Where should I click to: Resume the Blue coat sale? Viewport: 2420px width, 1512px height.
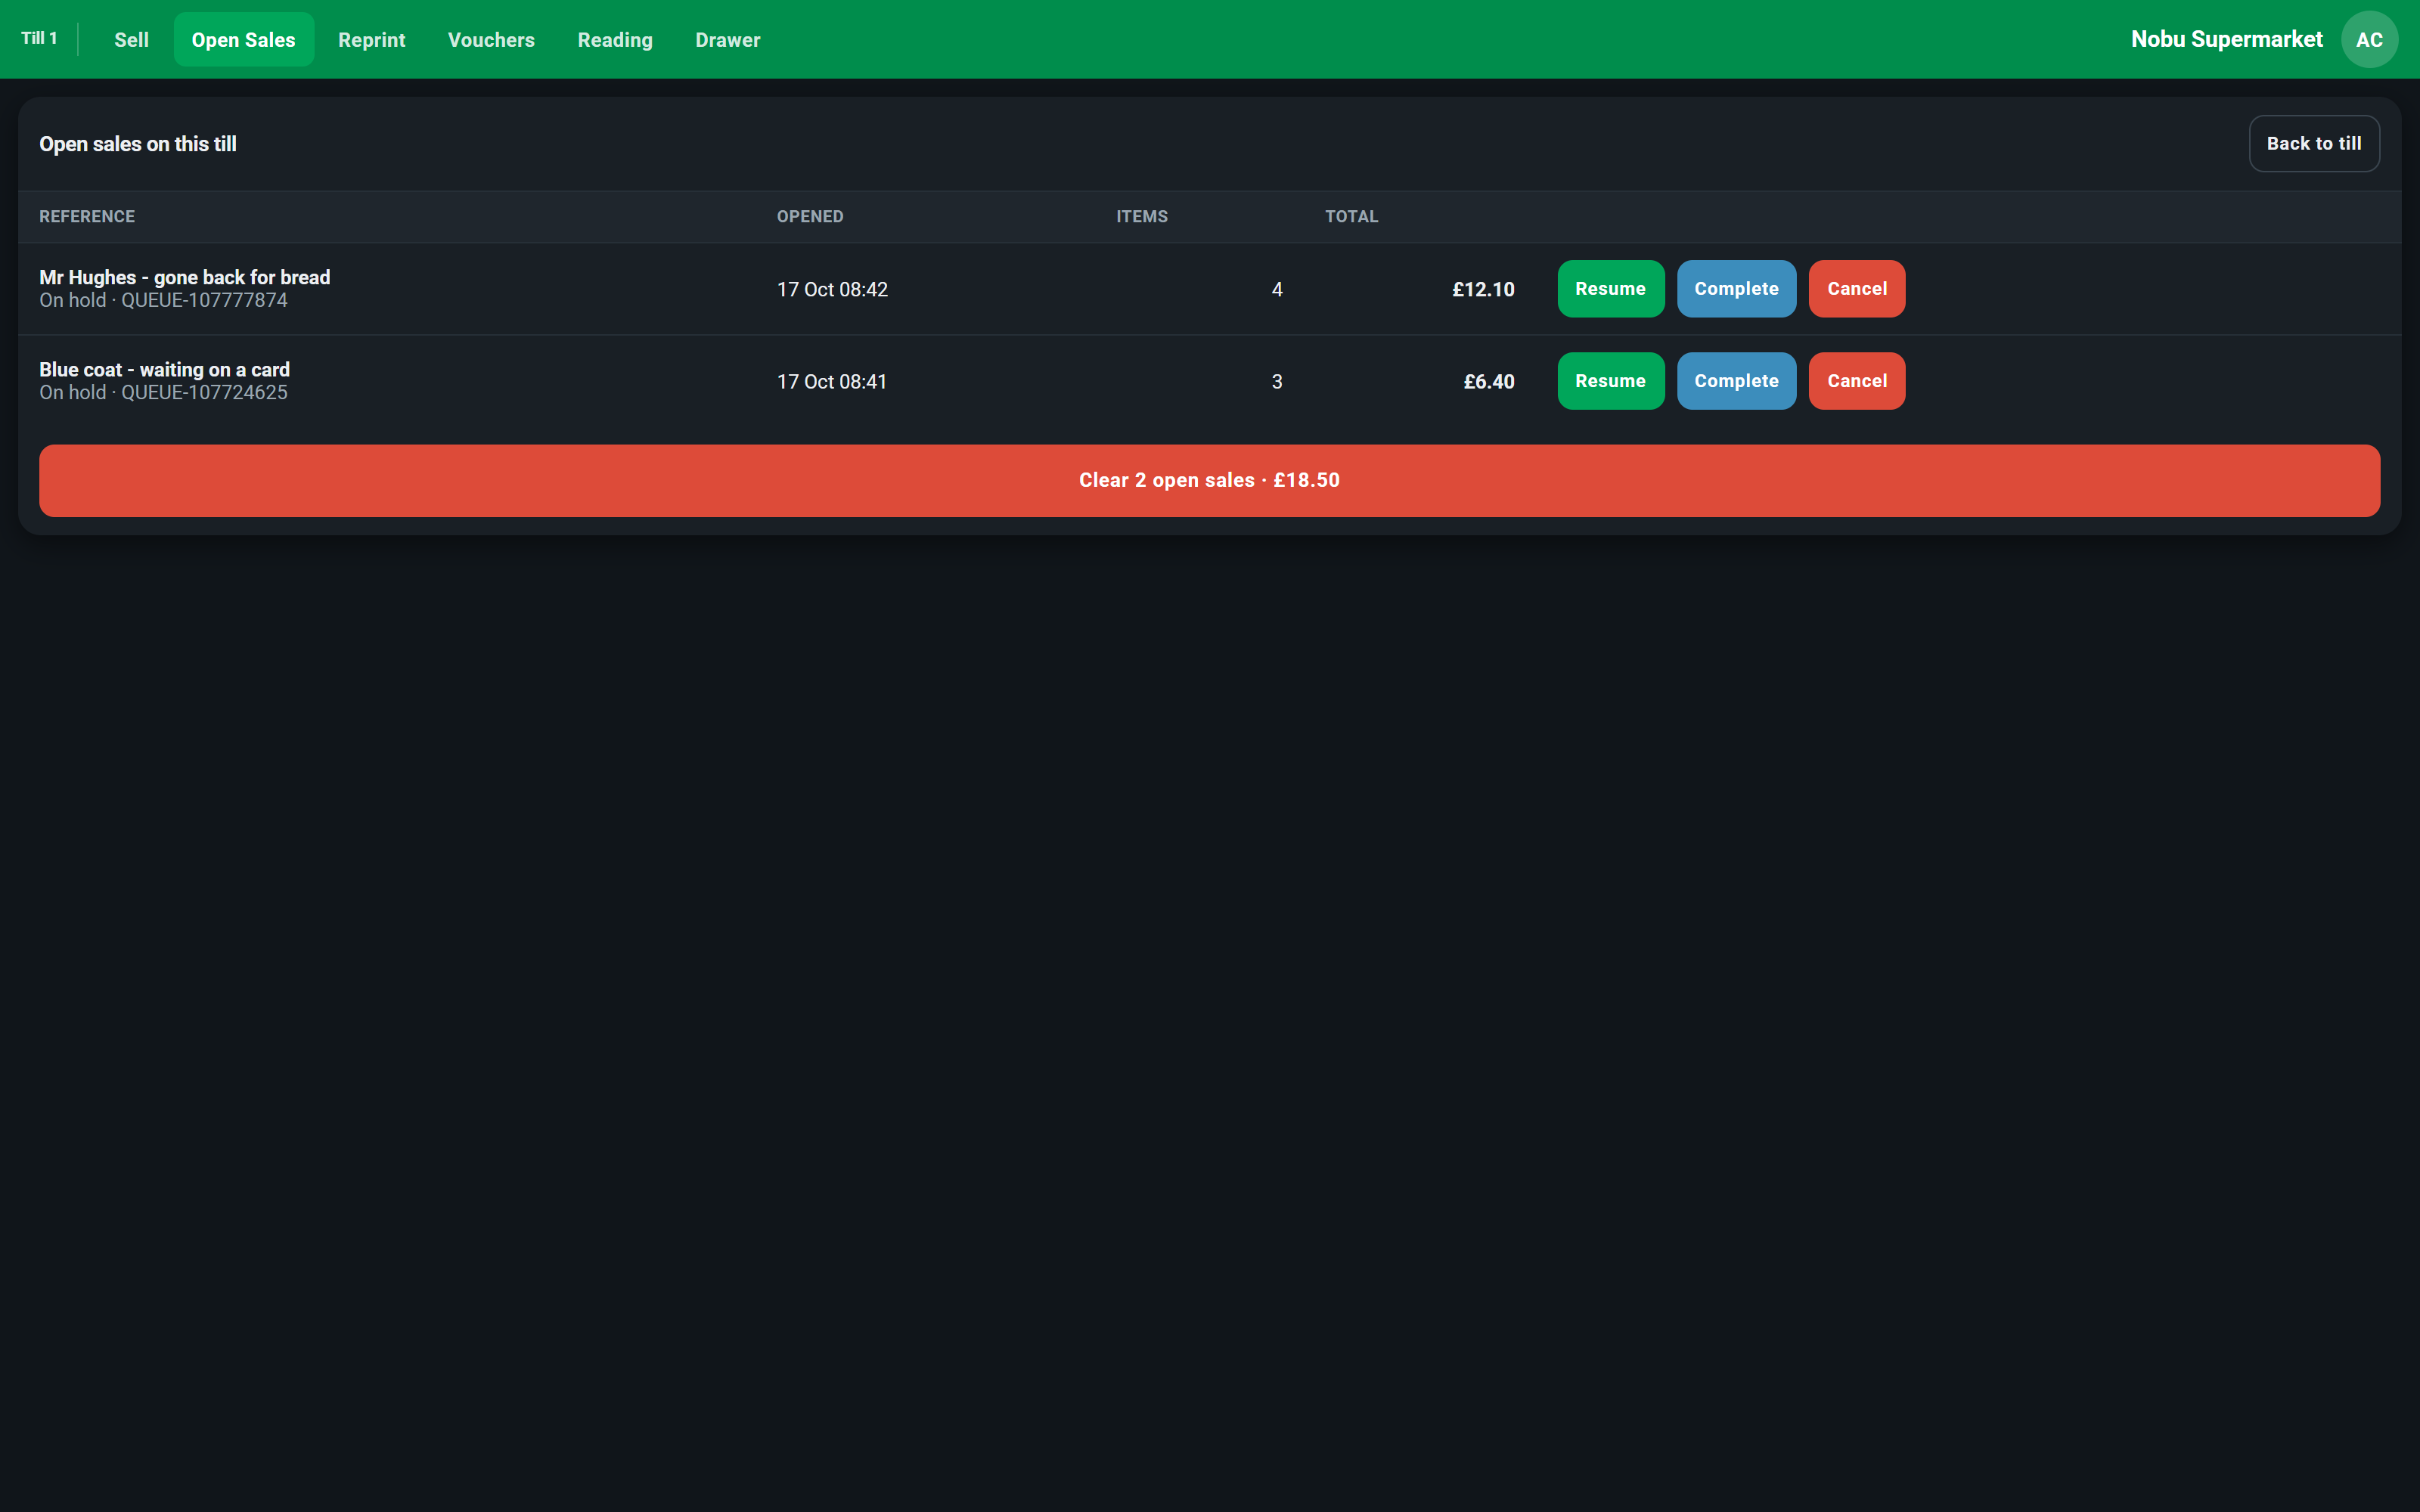tap(1610, 381)
